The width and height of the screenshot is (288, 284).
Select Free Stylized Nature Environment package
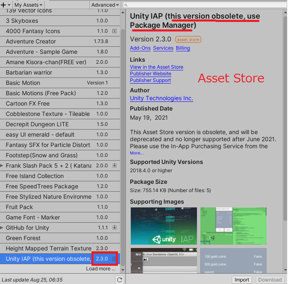pos(60,197)
